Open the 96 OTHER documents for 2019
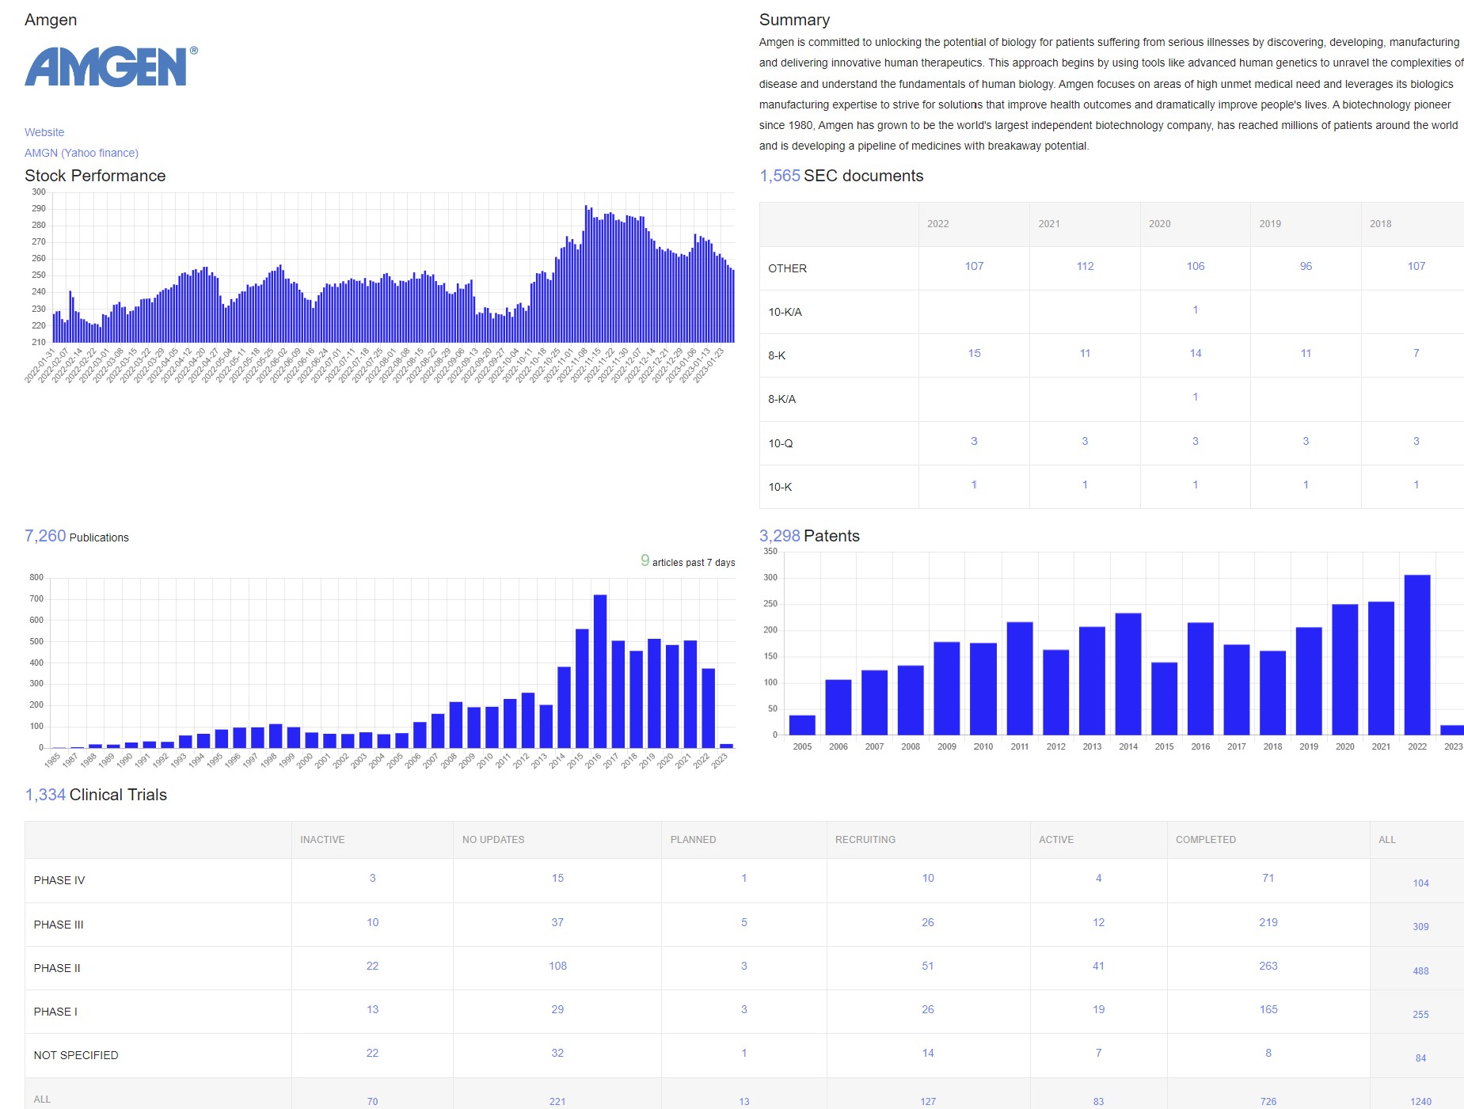 (x=1306, y=266)
